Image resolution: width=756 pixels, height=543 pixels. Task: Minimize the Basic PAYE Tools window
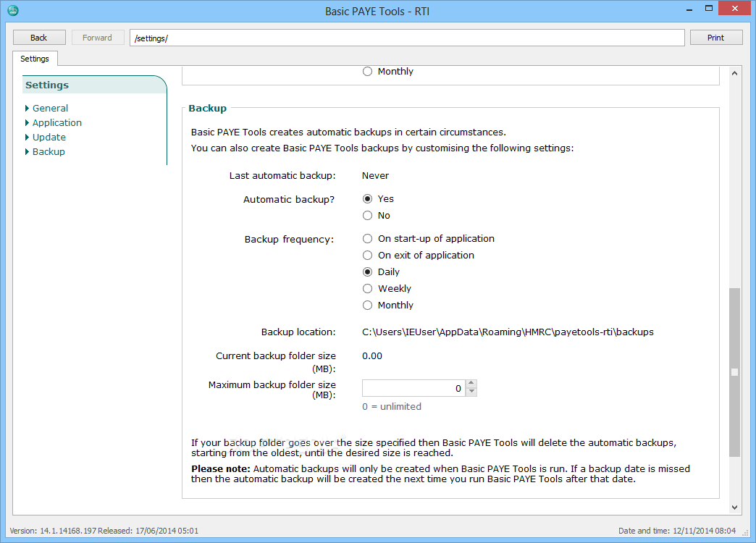[689, 9]
